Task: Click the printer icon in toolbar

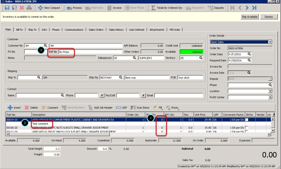Action: click(29, 8)
